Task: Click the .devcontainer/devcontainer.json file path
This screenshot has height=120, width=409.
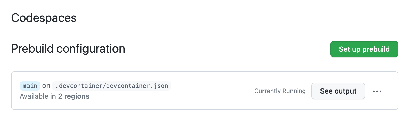Action: tap(112, 86)
